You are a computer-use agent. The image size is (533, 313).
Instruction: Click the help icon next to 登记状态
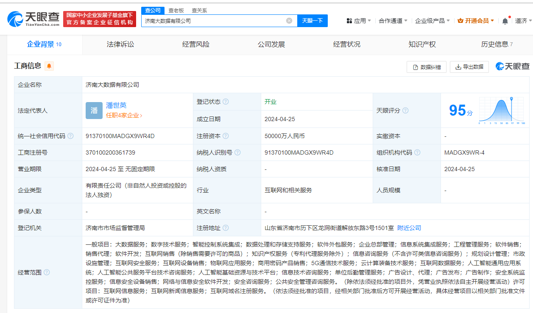click(x=226, y=101)
